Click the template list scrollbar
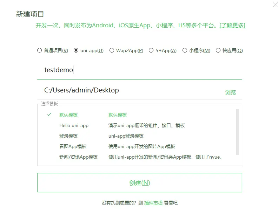This screenshot has height=215, width=278. pyautogui.click(x=237, y=132)
